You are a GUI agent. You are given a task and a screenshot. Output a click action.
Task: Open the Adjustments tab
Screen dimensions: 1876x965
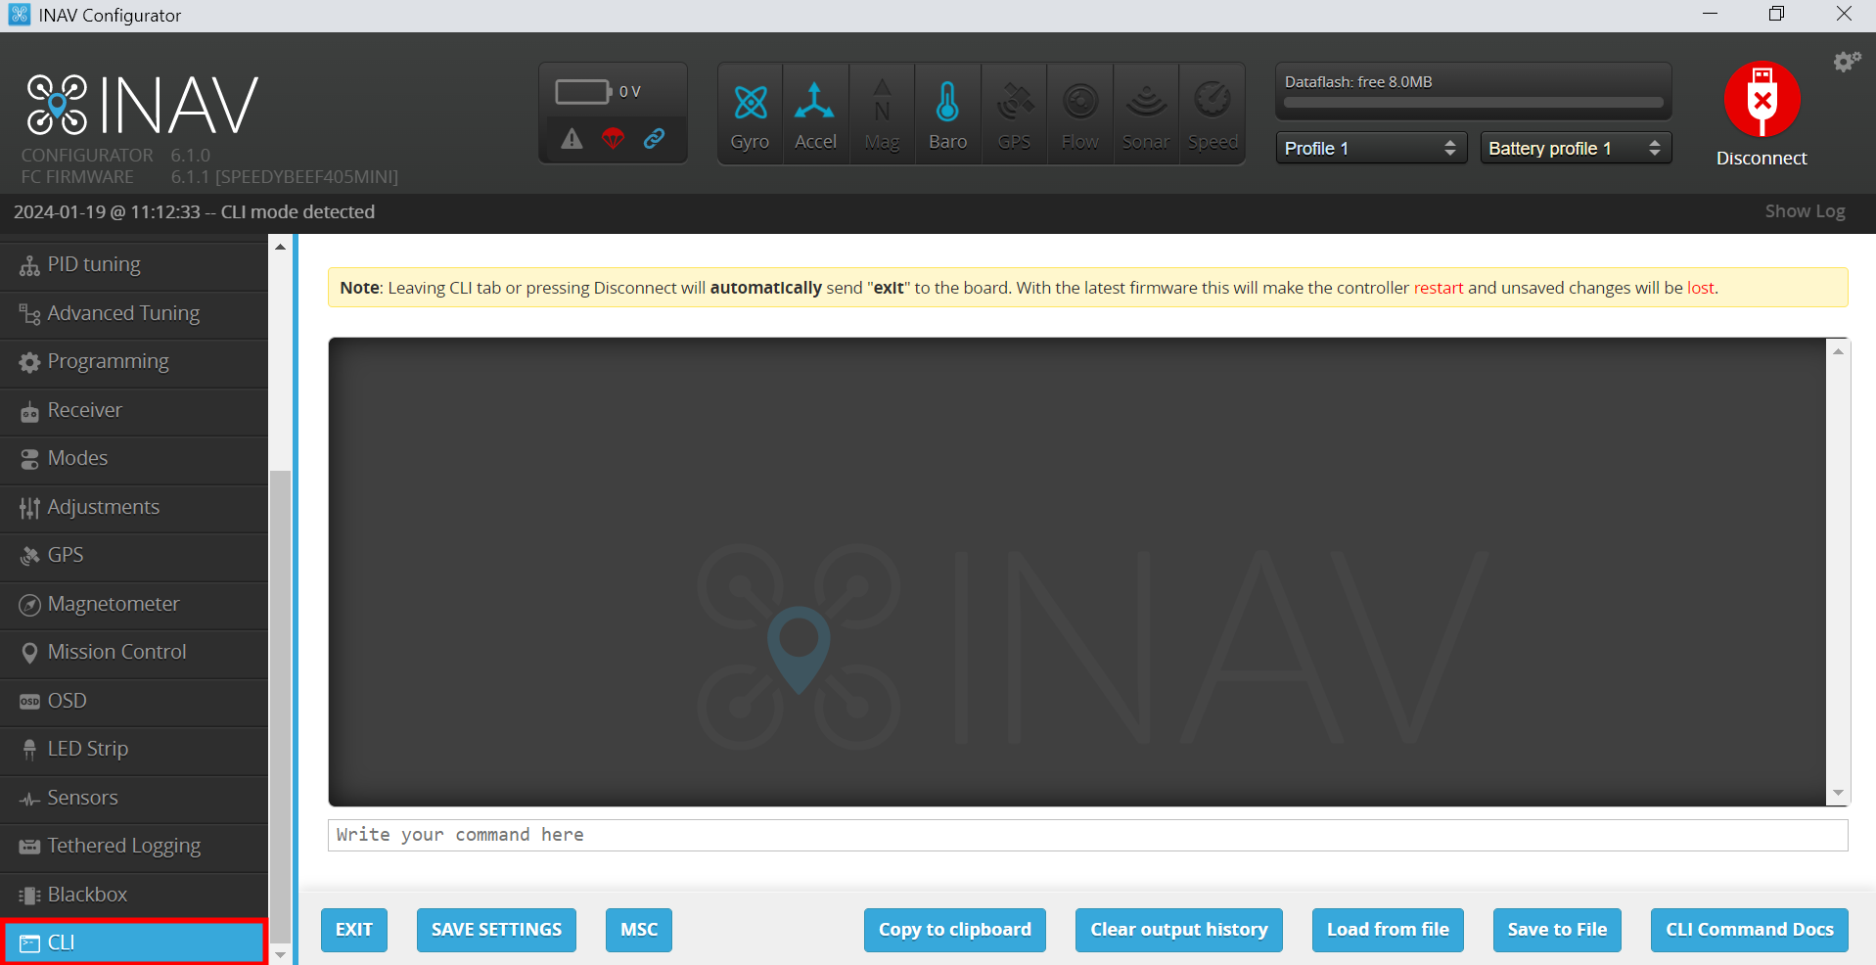[134, 508]
